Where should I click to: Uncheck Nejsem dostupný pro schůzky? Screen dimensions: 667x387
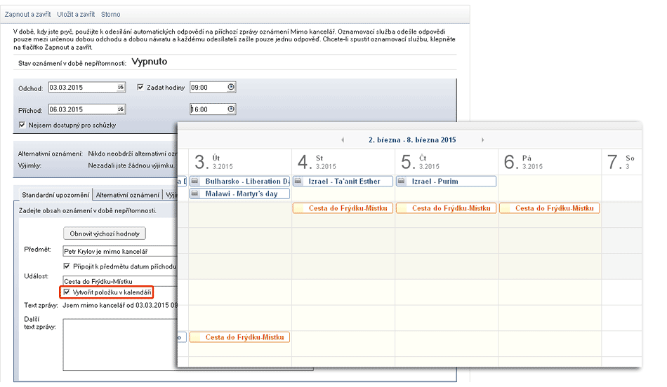pyautogui.click(x=23, y=125)
